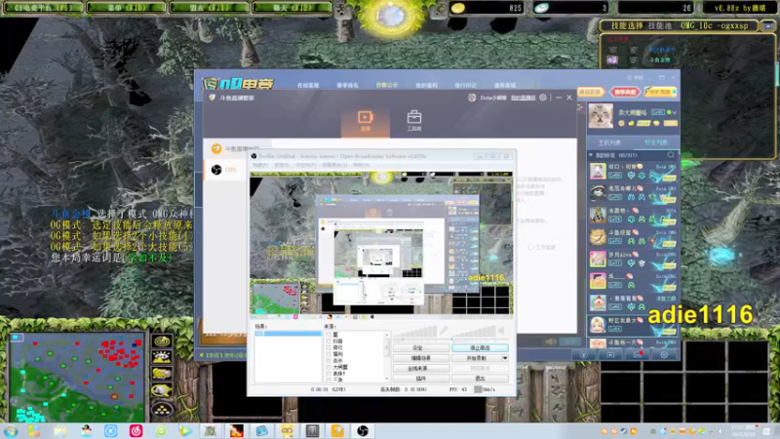Screen dimensions: 780x439
Task: Open the QQ penguin taskbar icon
Action: pos(87,431)
